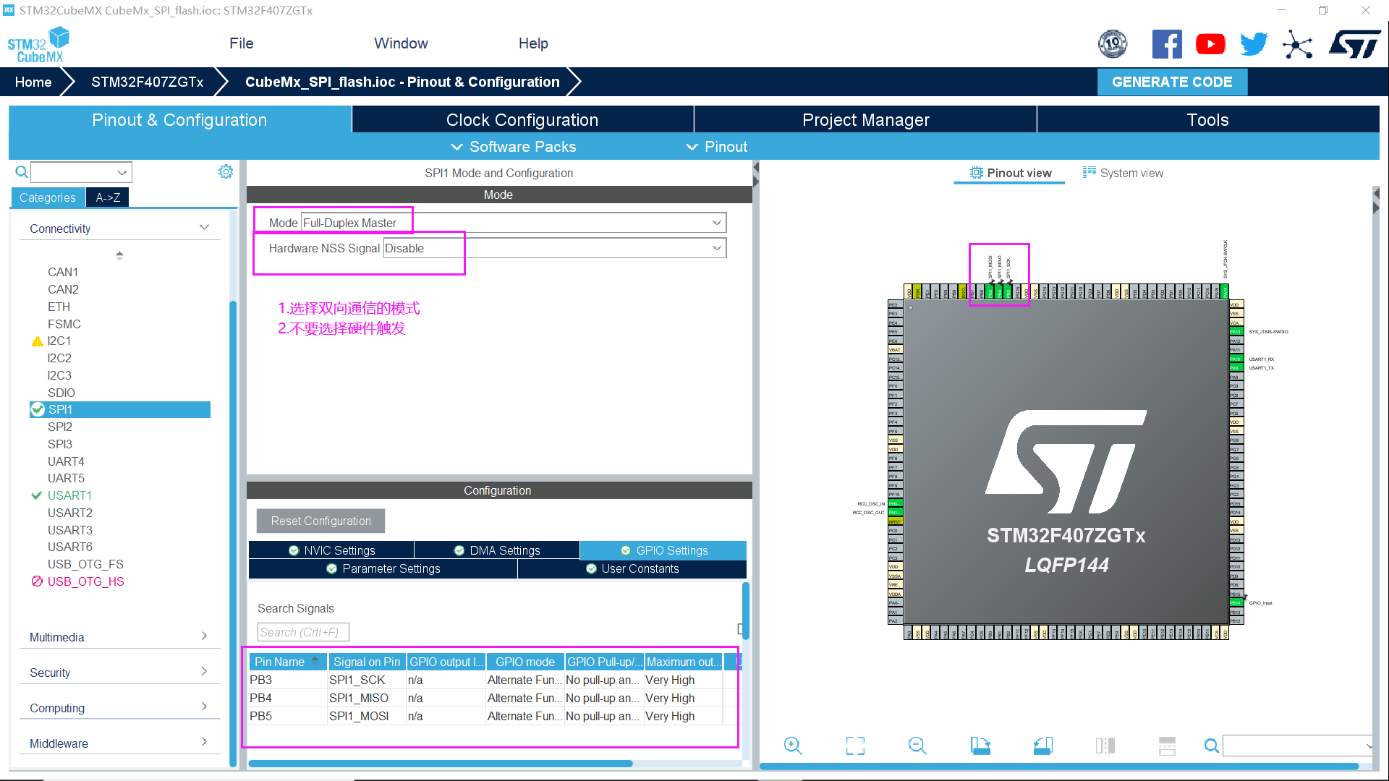1389x781 pixels.
Task: Open the ST YouTube channel icon
Action: pos(1210,43)
